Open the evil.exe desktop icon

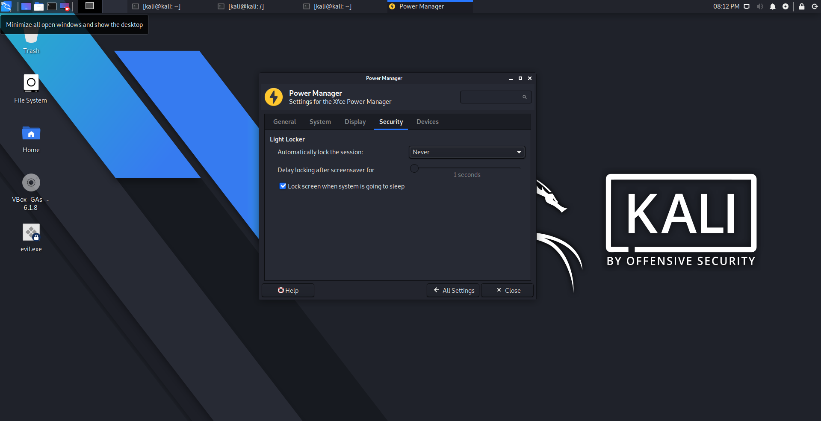pyautogui.click(x=31, y=233)
